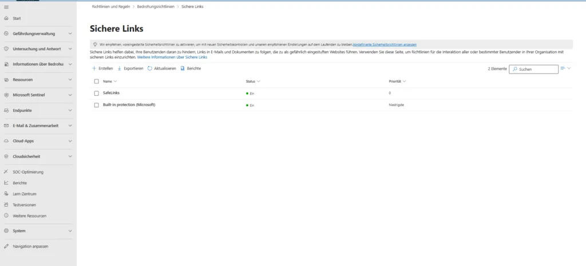Viewport: 586px width, 266px height.
Task: Click the report icon next to Berichte toolbar
Action: (x=183, y=68)
